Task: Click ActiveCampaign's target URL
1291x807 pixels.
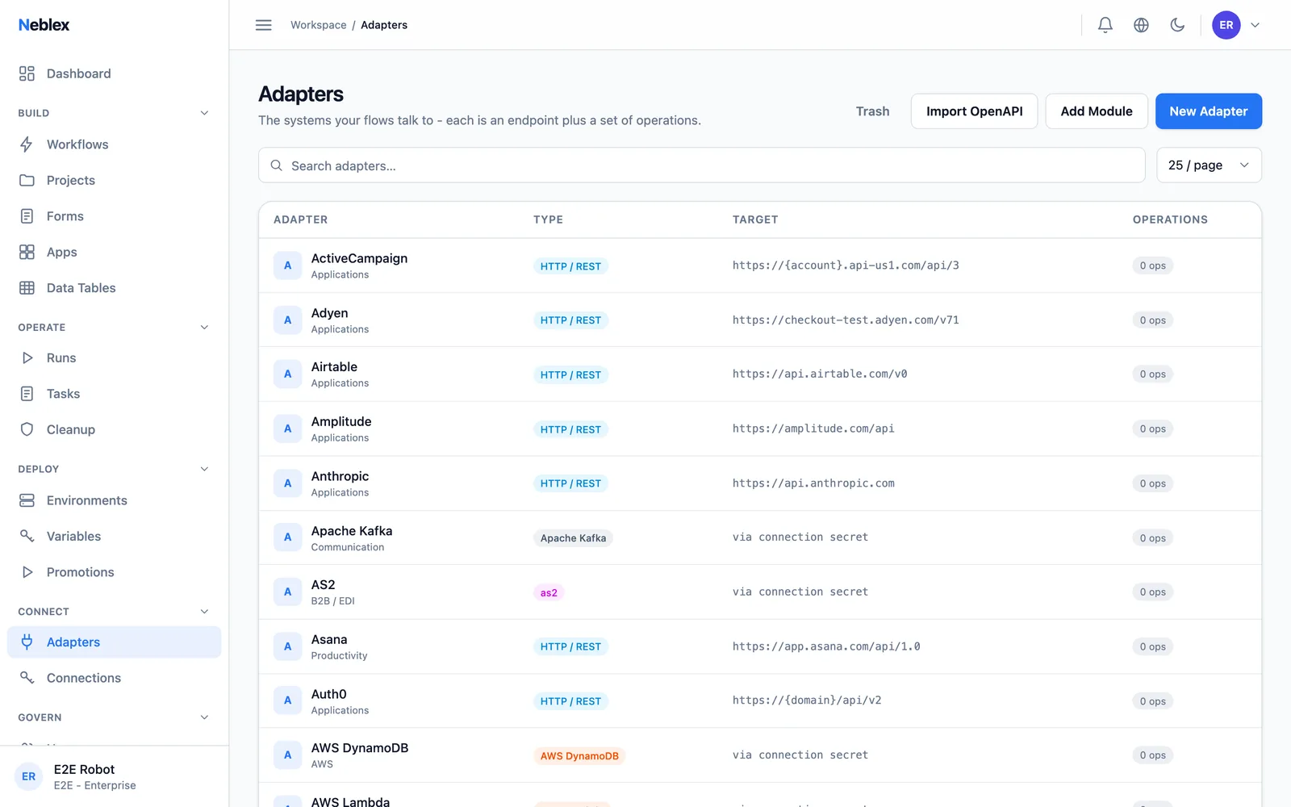Action: (x=846, y=266)
